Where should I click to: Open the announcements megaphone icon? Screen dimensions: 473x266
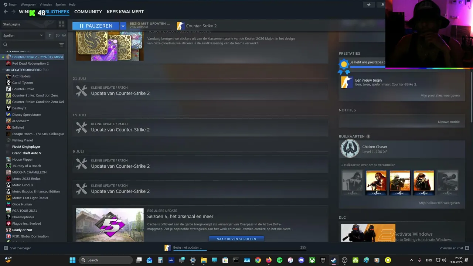click(369, 5)
